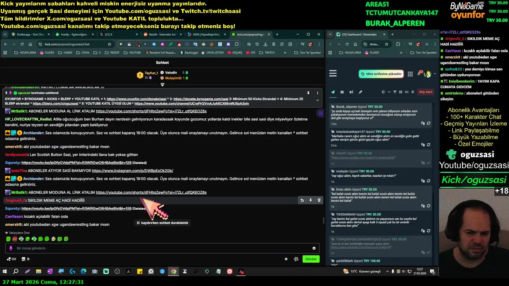
Task: Go to the home page in Kick window
Action: [30, 44]
